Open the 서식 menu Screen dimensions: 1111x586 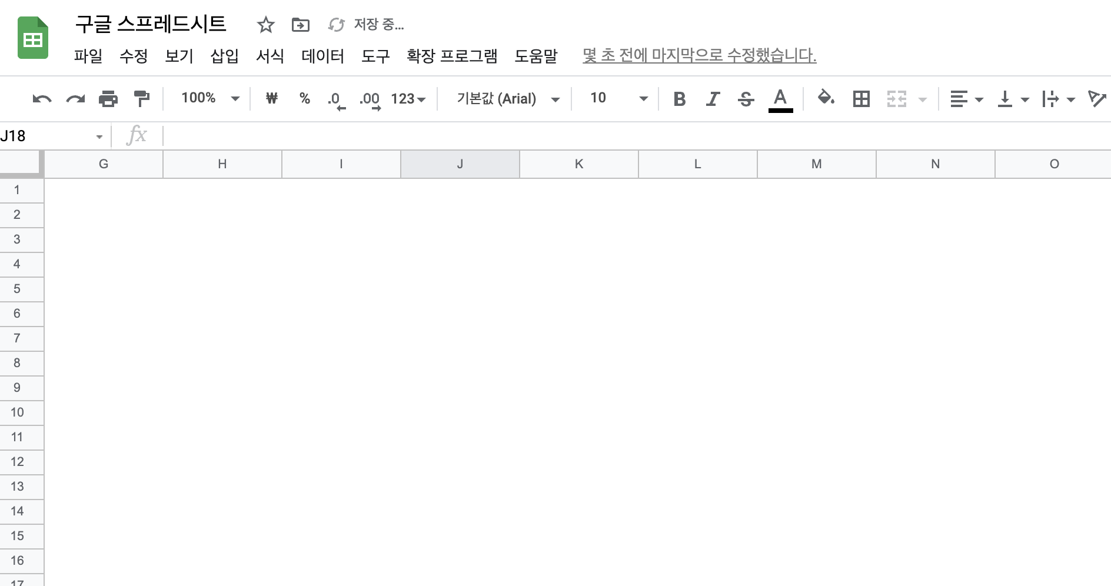[x=270, y=56]
